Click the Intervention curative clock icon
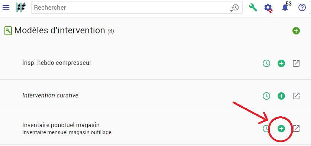This screenshot has height=146, width=311. click(266, 96)
